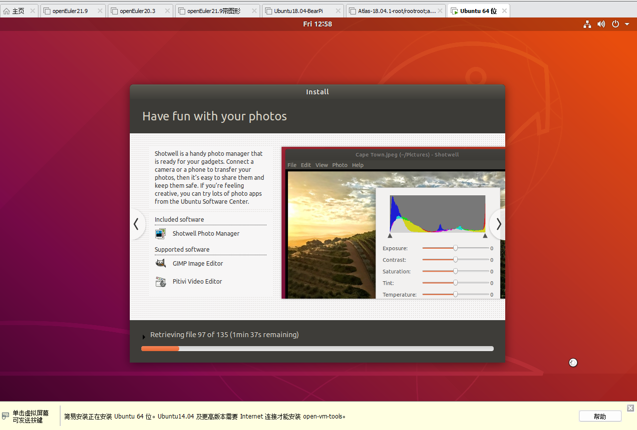Click the Exposure slider in Shotwell preview
Screen dimensions: 637x430
coord(456,248)
